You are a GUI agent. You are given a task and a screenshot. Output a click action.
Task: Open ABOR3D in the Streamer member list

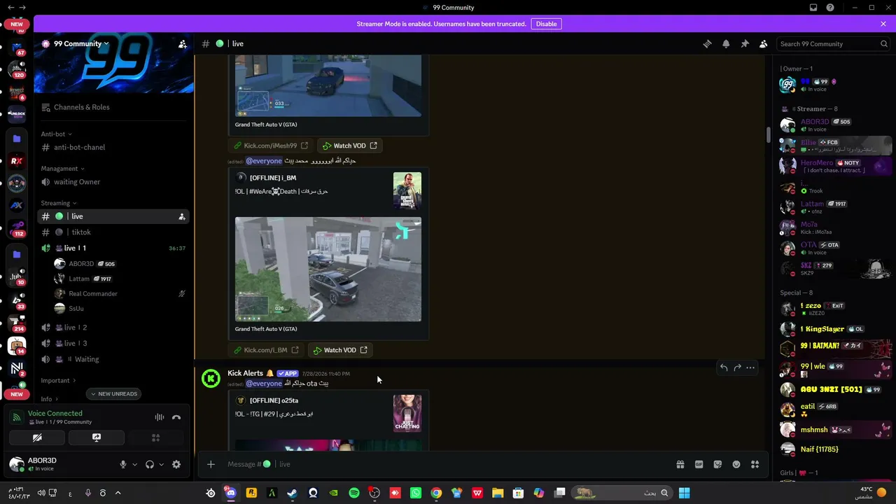[x=835, y=125]
